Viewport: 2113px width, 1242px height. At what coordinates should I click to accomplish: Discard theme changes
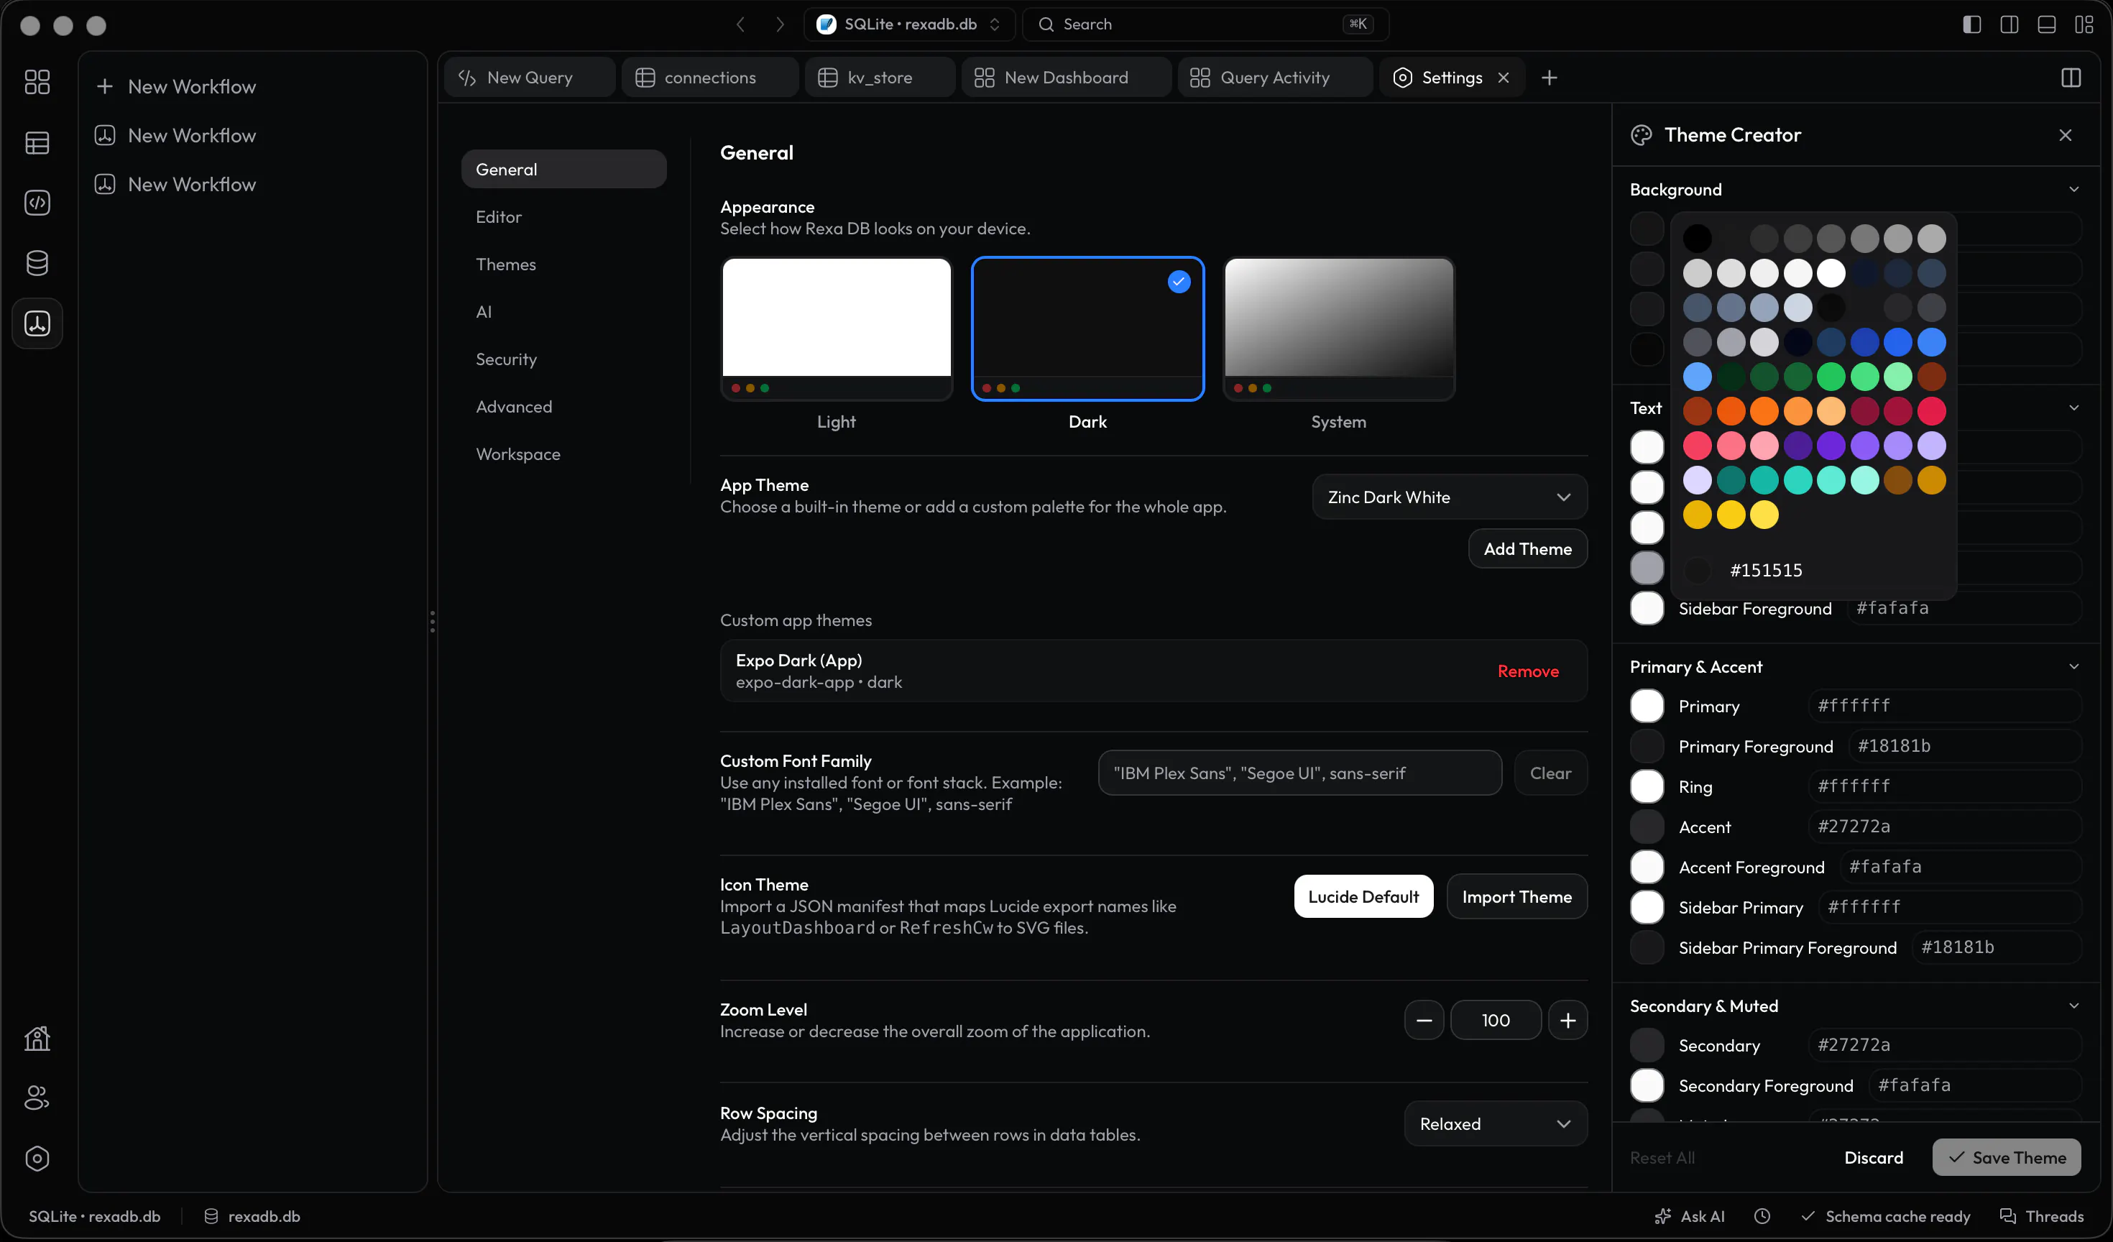[x=1873, y=1156]
